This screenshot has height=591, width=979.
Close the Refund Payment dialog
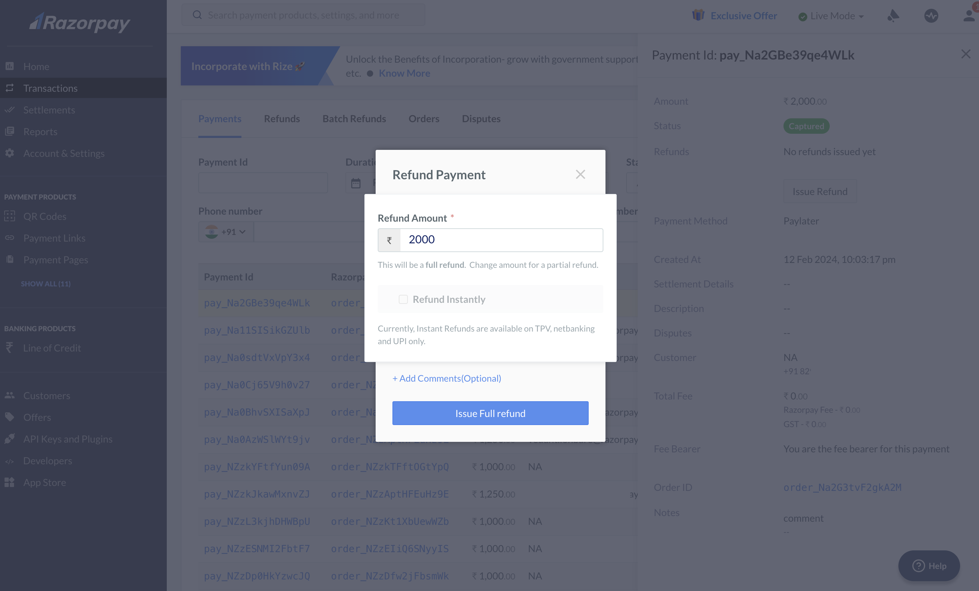click(x=581, y=174)
